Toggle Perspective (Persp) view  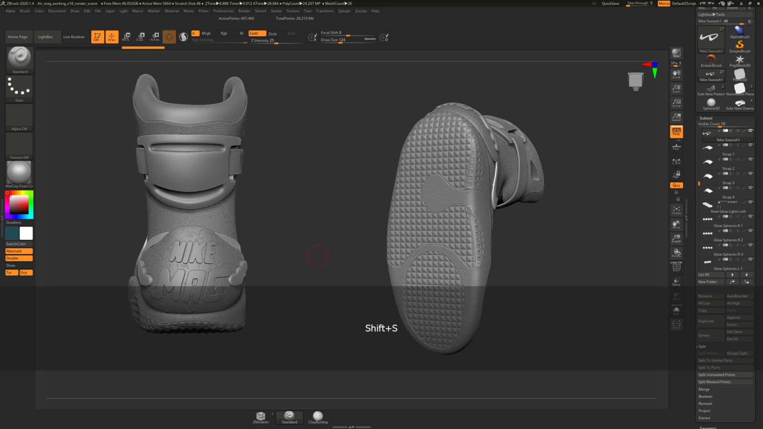[x=676, y=132]
